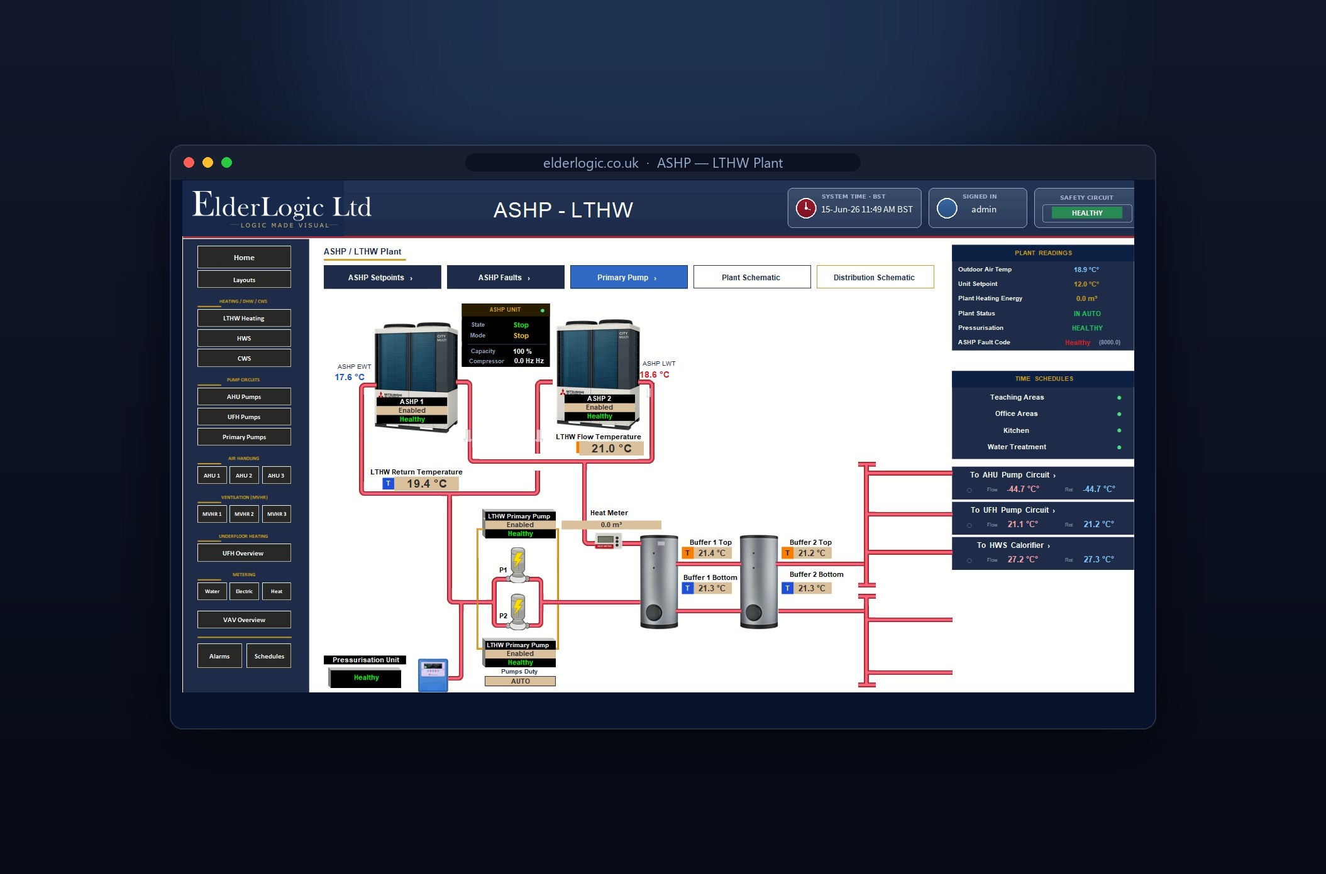
Task: Open the ASHP Setpoints section
Action: pyautogui.click(x=382, y=277)
